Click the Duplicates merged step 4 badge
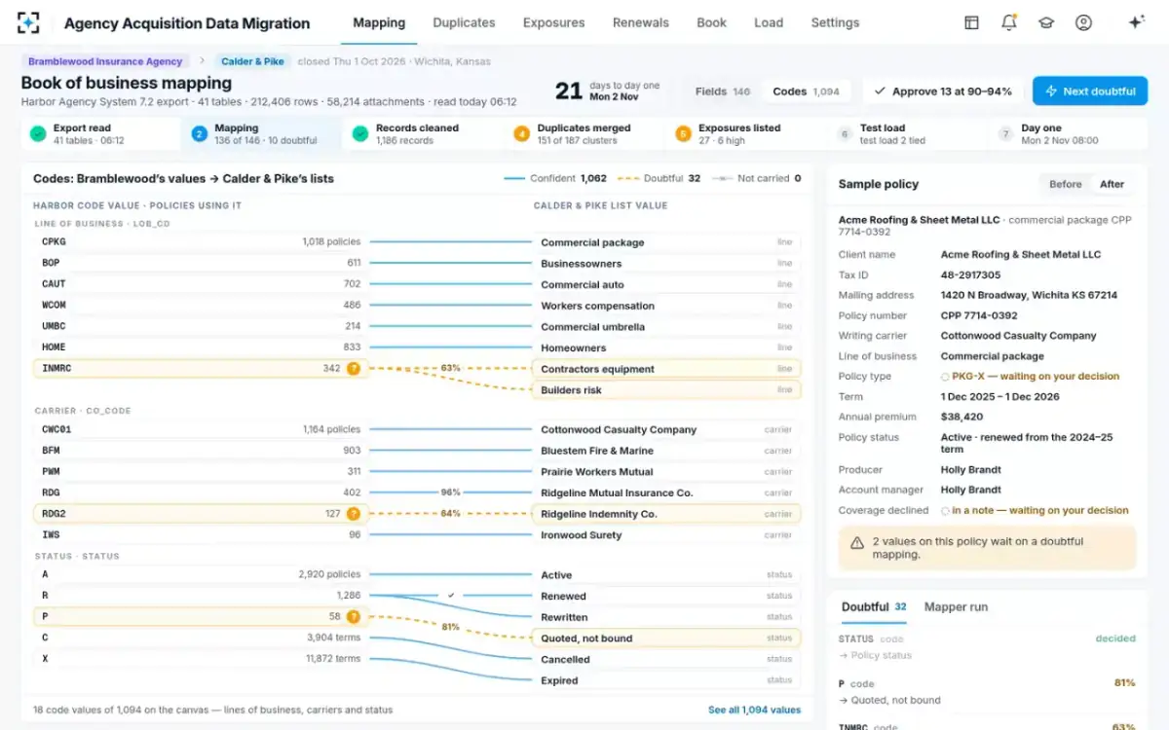The height and width of the screenshot is (730, 1169). (521, 134)
